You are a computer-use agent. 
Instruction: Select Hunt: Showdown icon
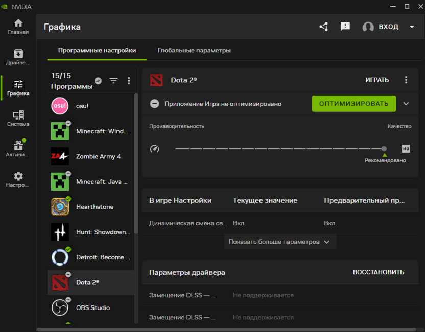click(x=60, y=232)
